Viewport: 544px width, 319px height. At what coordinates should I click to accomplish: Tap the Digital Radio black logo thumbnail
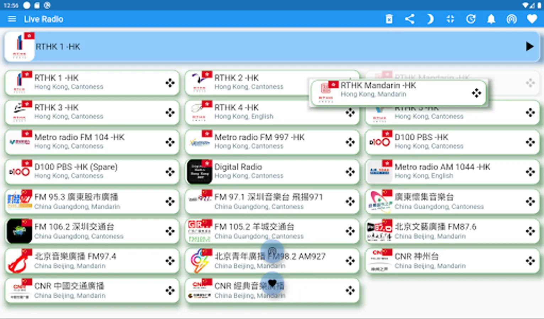coord(199,172)
